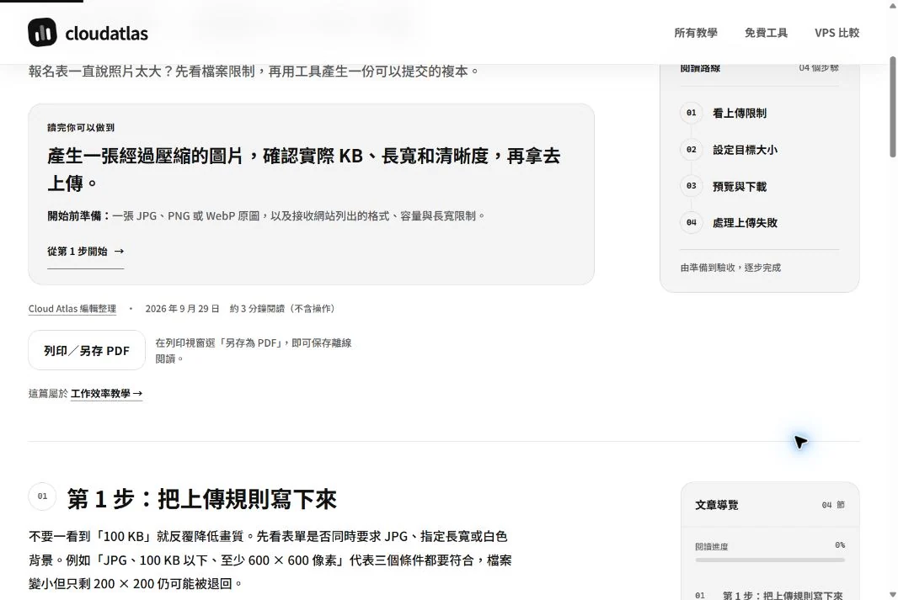Jump to step 看上傳限制

[740, 113]
